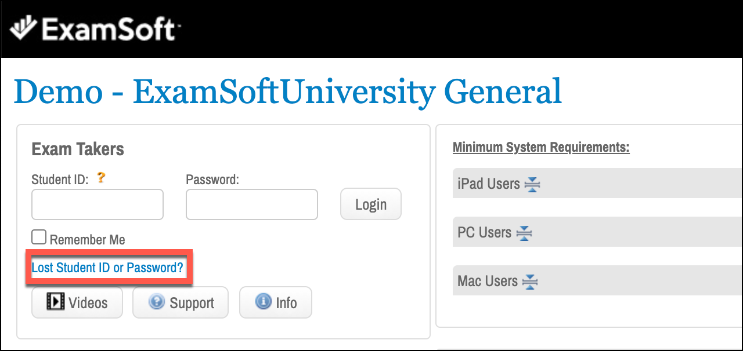The width and height of the screenshot is (743, 351).
Task: Click the blue Info icon button
Action: [276, 302]
